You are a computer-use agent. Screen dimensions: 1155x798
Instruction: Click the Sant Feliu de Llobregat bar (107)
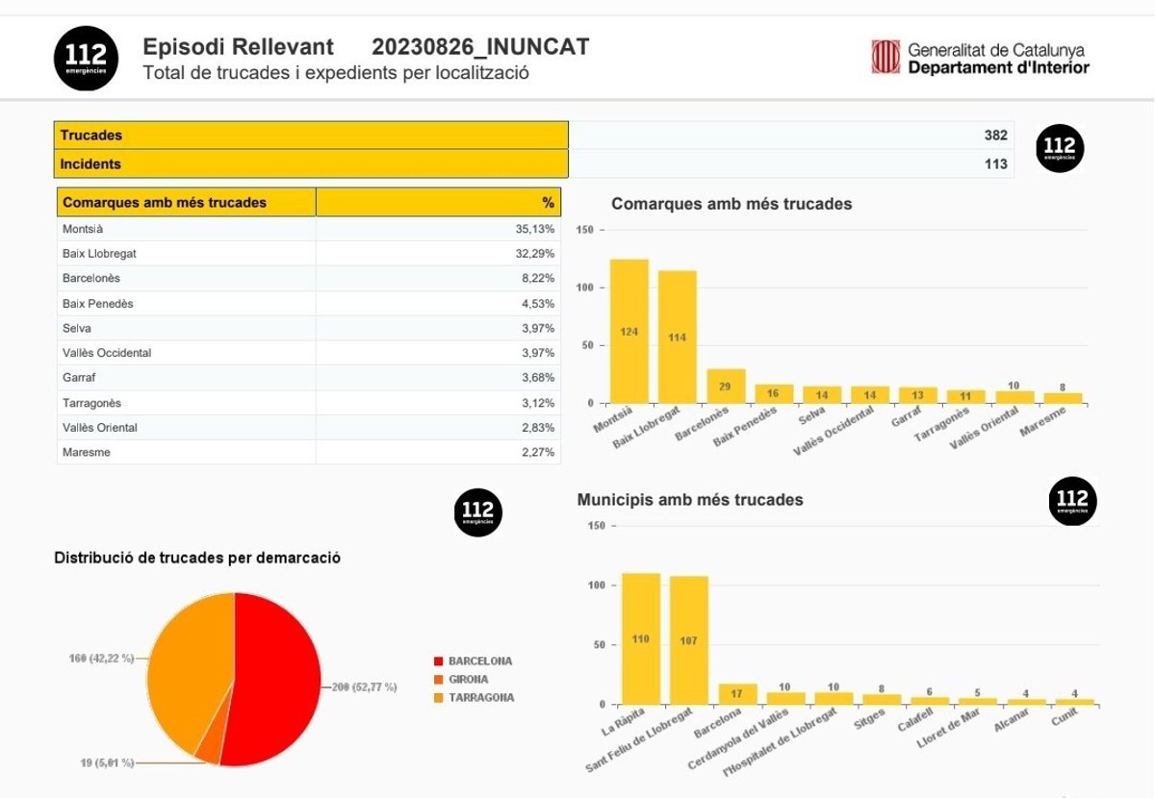689,641
